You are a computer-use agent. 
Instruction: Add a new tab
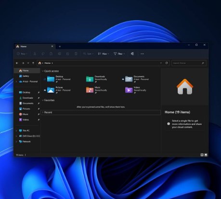pyautogui.click(x=60, y=47)
